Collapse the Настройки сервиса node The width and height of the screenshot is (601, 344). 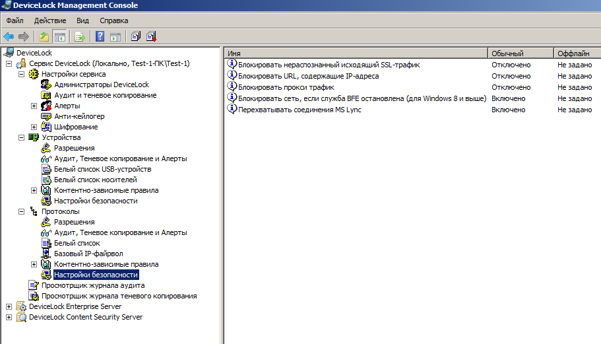pos(22,74)
